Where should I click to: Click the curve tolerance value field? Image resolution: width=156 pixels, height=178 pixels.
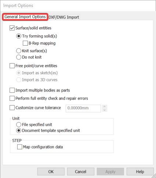click(x=83, y=108)
